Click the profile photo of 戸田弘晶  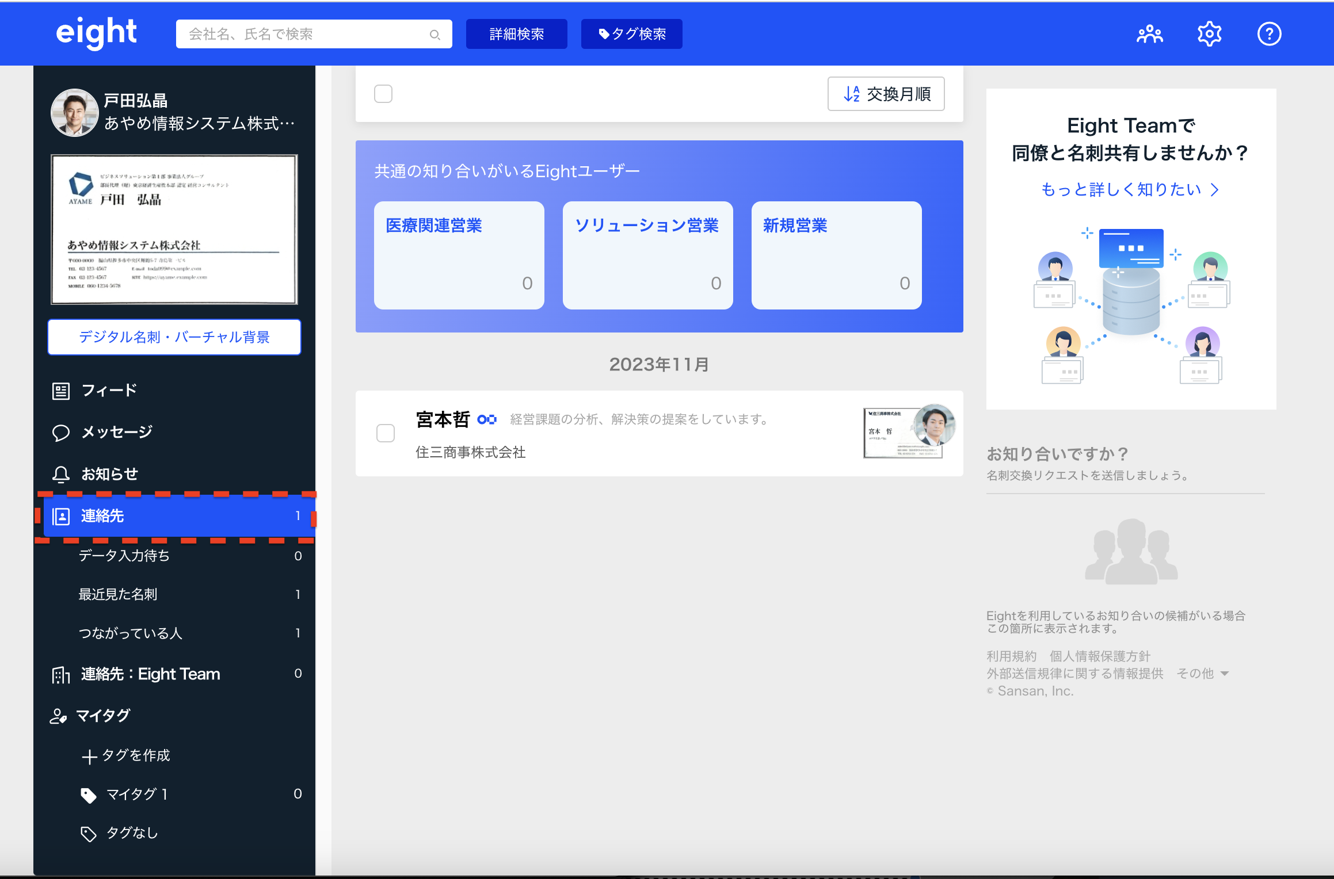click(x=74, y=112)
